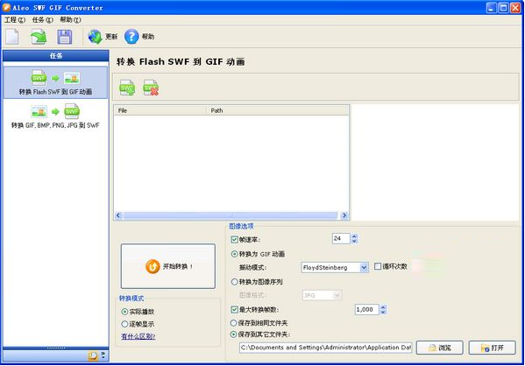
Task: Remove SWF file with red X icon
Action: pos(151,88)
